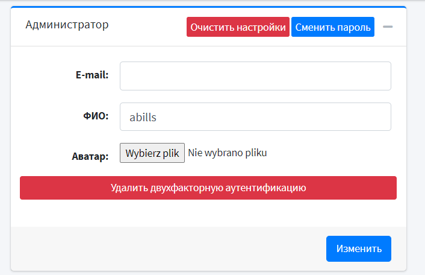The width and height of the screenshot is (425, 275).
Task: Click Удалить двухфакторную аутентификацию button
Action: tap(208, 188)
